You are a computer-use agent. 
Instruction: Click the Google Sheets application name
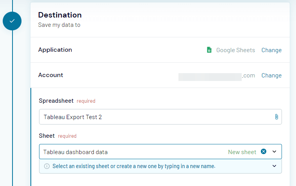click(235, 50)
